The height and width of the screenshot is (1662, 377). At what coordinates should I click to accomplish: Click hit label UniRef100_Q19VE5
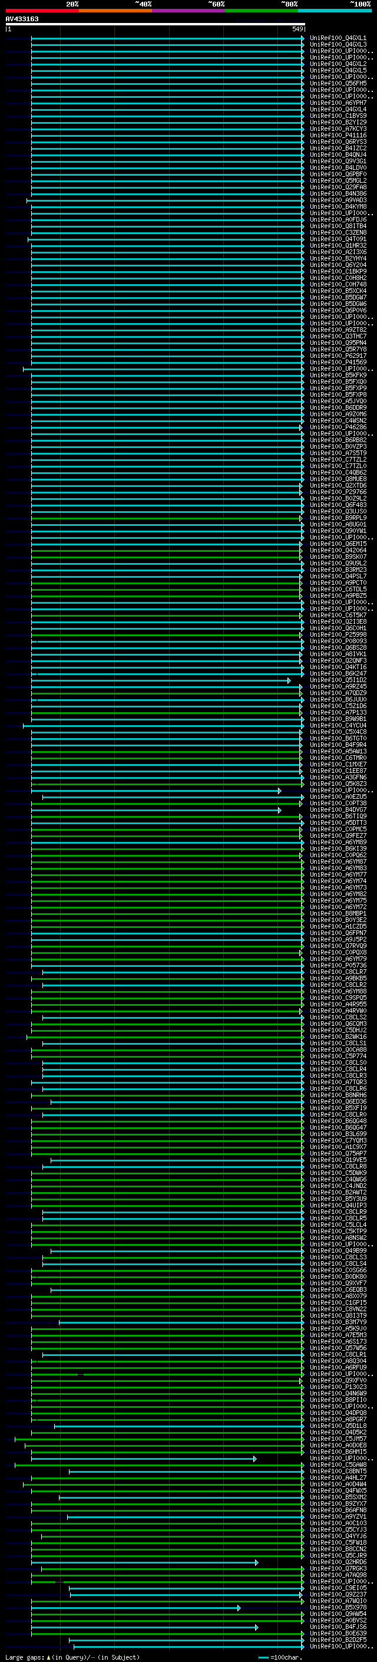[338, 1160]
